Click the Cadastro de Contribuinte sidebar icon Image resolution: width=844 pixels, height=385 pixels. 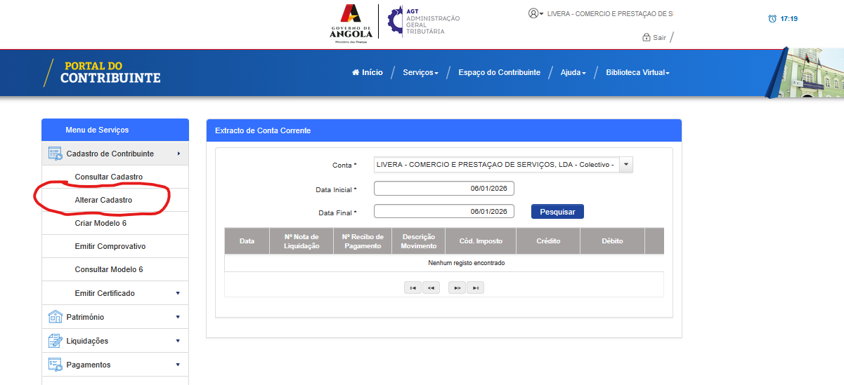coord(55,154)
